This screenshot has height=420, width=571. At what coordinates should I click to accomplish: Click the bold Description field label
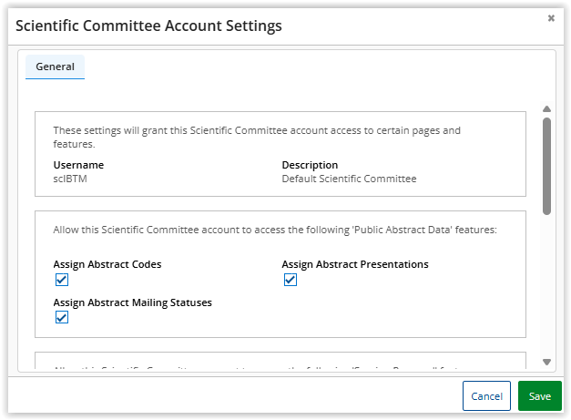click(x=310, y=165)
